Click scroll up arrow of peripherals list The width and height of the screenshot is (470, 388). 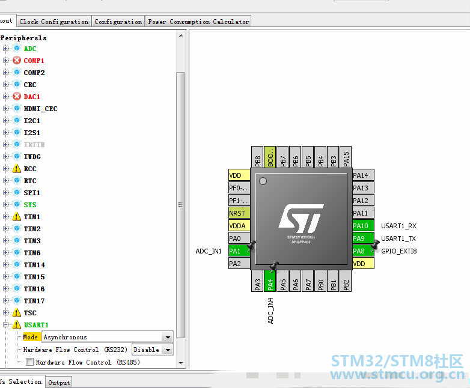(181, 35)
